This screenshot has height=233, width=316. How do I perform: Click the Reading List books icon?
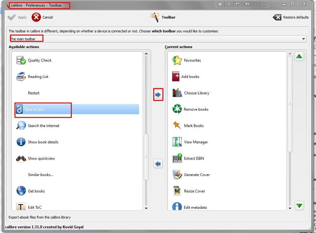tap(21, 76)
